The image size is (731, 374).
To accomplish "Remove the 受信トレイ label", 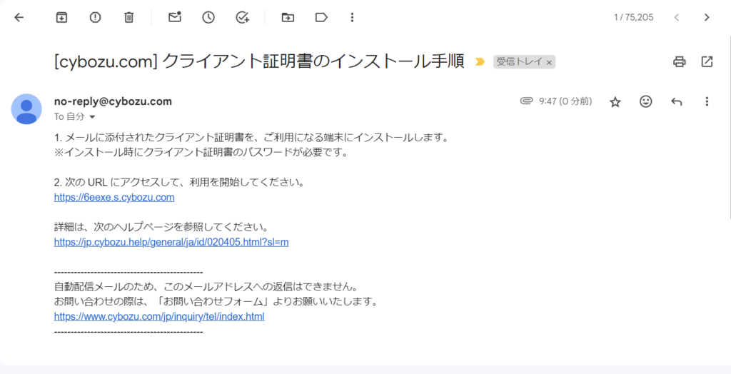I will (549, 63).
